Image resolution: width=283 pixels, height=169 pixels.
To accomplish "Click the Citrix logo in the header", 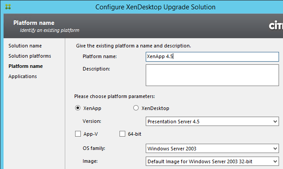I will point(276,25).
